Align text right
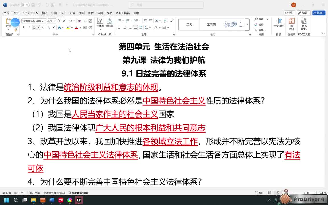This screenshot has width=328, height=205. point(130,27)
